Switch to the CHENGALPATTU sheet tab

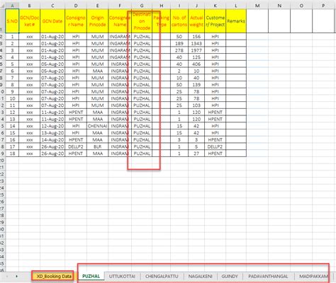162,276
